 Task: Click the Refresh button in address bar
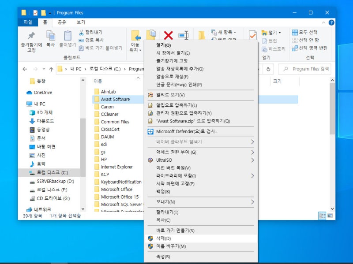268,69
